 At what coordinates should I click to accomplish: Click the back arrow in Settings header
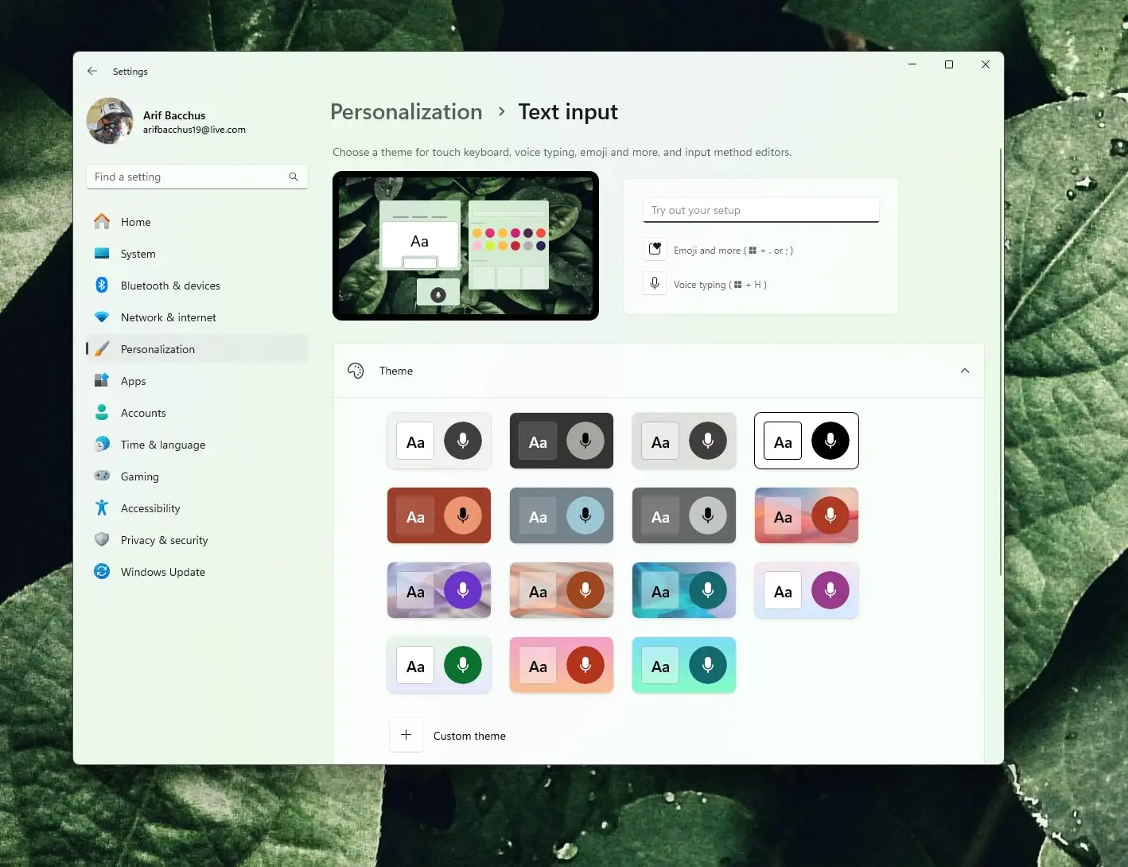point(92,71)
